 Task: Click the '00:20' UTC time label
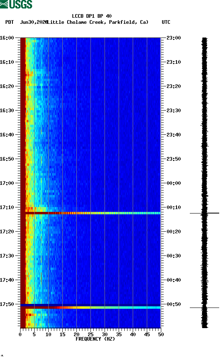click(x=174, y=231)
